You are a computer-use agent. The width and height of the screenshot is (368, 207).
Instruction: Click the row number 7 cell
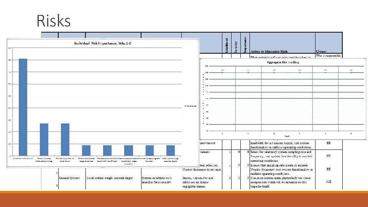pyautogui.click(x=57, y=173)
